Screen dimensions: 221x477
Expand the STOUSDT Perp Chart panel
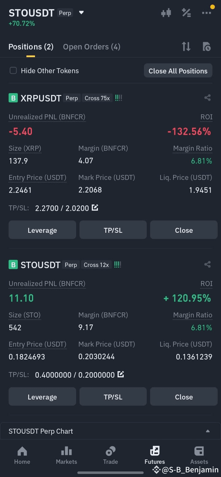[x=110, y=431]
